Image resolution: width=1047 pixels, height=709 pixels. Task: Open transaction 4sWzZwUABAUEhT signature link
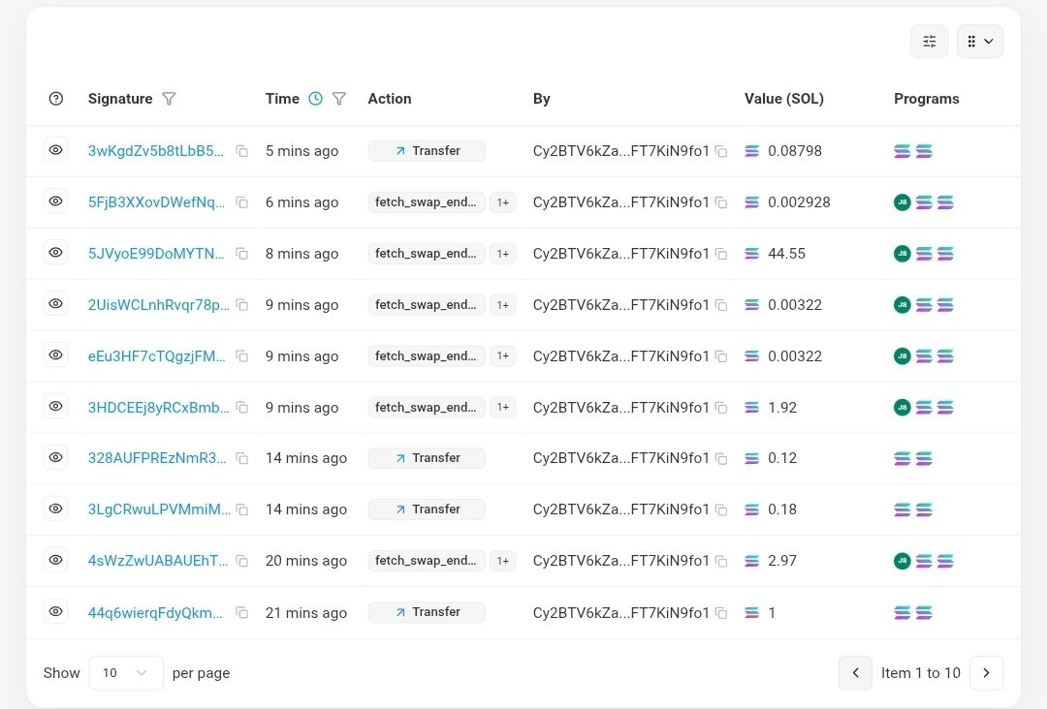click(x=158, y=561)
